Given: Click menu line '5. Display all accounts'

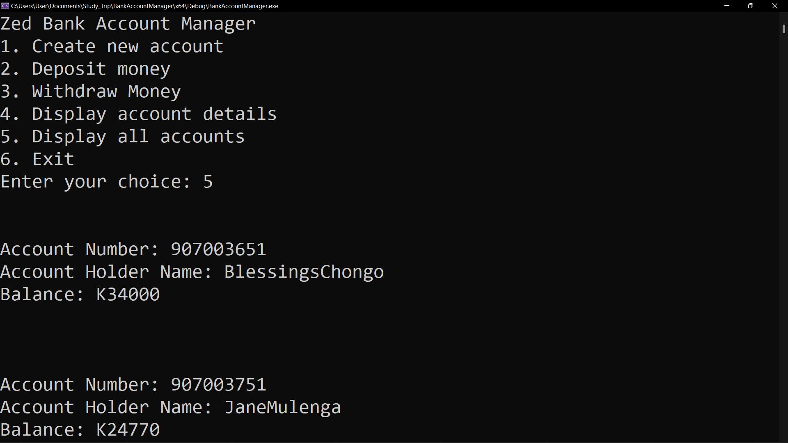Looking at the screenshot, I should (x=123, y=137).
